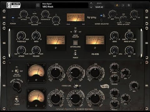Adjust the lower FG-MU Release knob

tap(114, 104)
